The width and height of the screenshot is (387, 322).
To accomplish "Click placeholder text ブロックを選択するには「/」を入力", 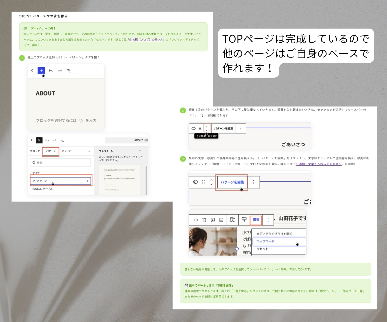I will tap(66, 120).
